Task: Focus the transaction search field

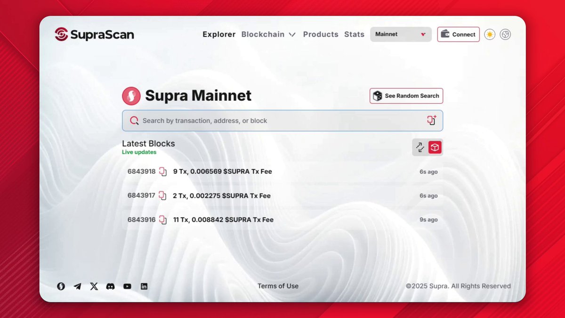Action: coord(282,121)
